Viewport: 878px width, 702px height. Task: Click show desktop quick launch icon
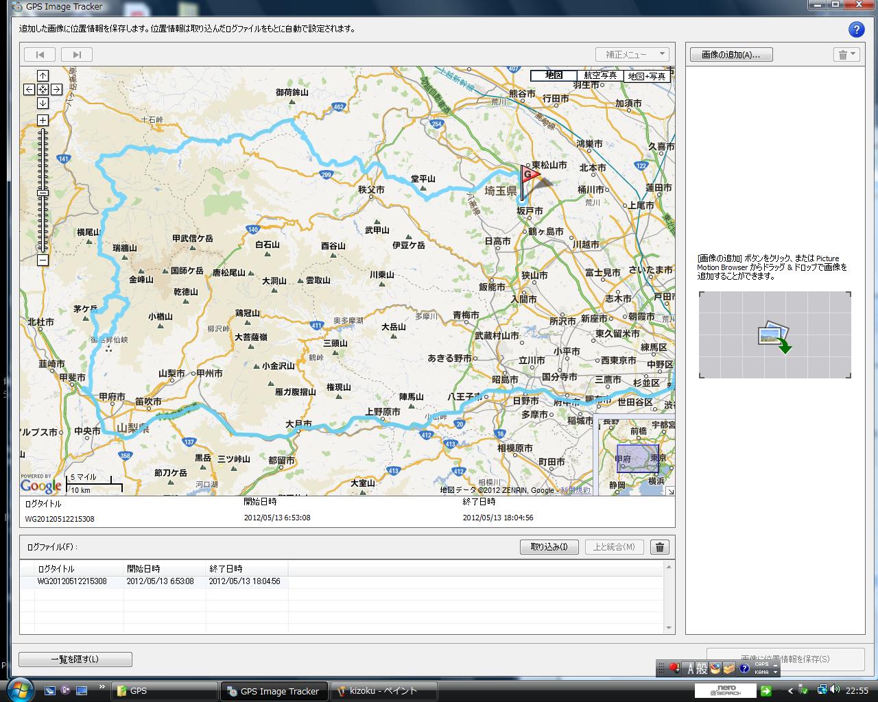tap(82, 690)
